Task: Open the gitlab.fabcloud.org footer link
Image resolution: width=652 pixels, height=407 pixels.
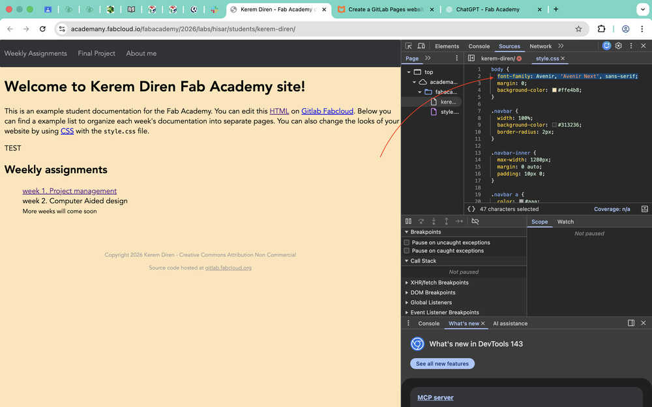Action: (228, 268)
